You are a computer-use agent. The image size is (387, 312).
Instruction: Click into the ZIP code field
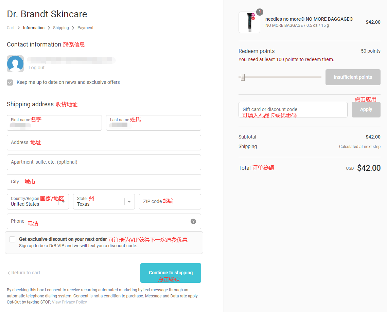coord(170,202)
